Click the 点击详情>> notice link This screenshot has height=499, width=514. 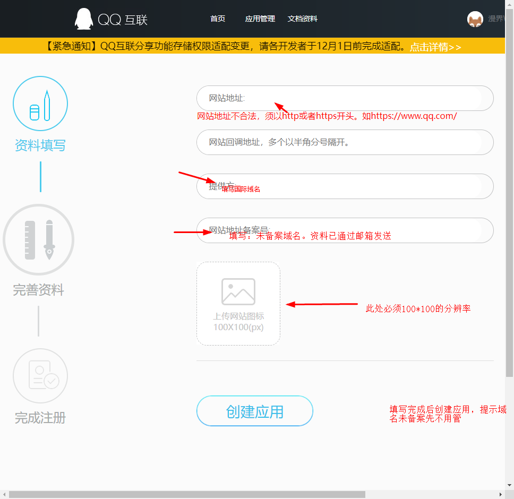435,47
